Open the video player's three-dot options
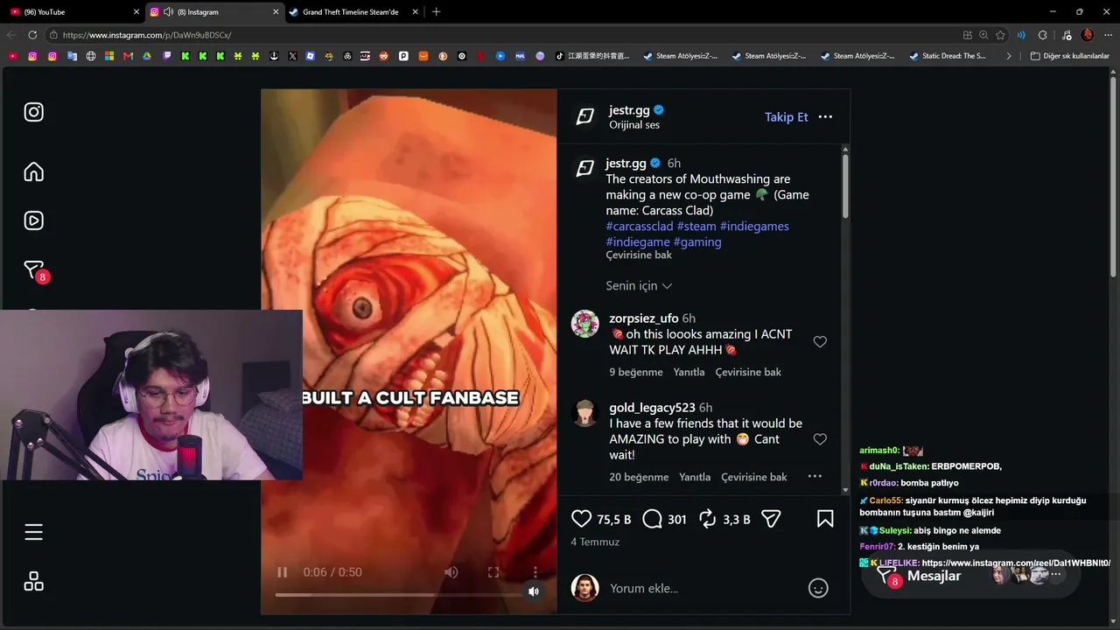The height and width of the screenshot is (630, 1120). [x=535, y=572]
